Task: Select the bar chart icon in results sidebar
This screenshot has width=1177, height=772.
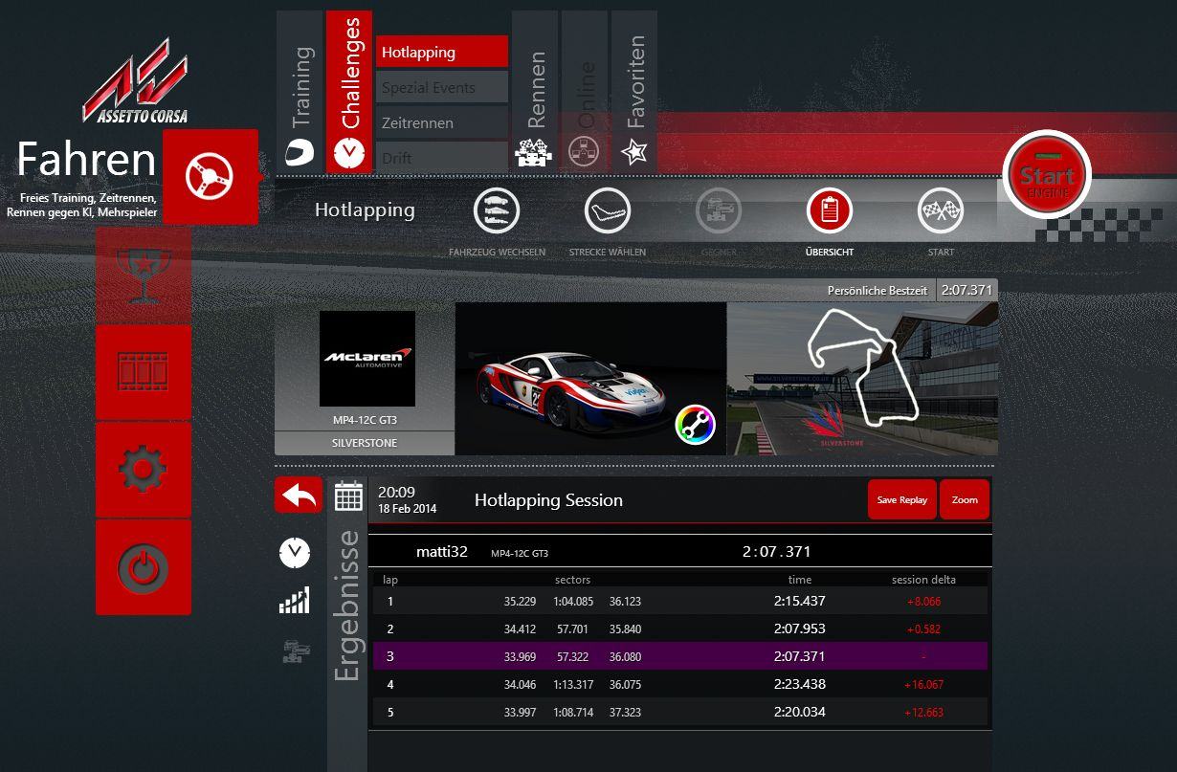Action: (x=295, y=601)
